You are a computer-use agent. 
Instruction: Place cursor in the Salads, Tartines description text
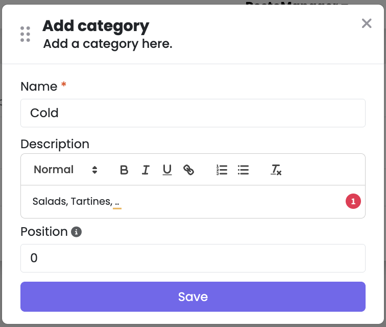73,201
